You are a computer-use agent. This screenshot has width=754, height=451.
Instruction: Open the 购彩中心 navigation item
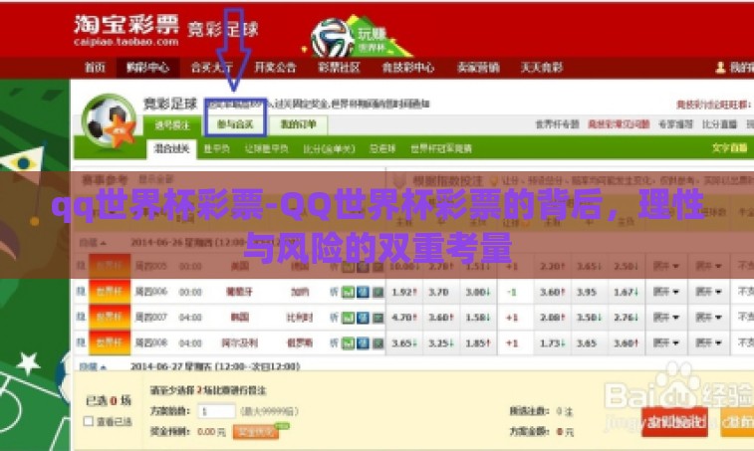[147, 68]
